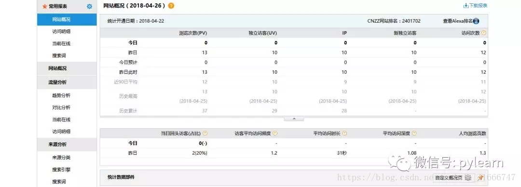Open 访问明细 under 常用报表
Viewport: 521px width, 187px height.
(x=61, y=31)
